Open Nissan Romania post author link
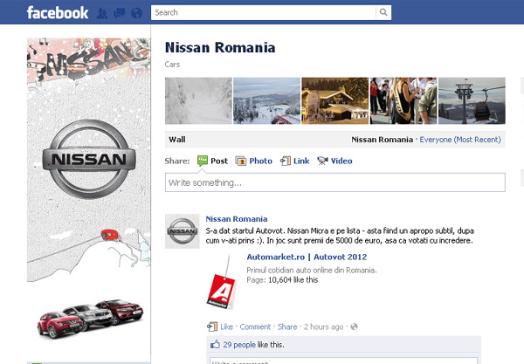The image size is (524, 364). coord(236,218)
